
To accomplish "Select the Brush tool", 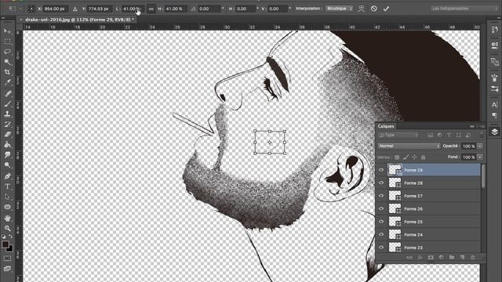I will pyautogui.click(x=7, y=103).
